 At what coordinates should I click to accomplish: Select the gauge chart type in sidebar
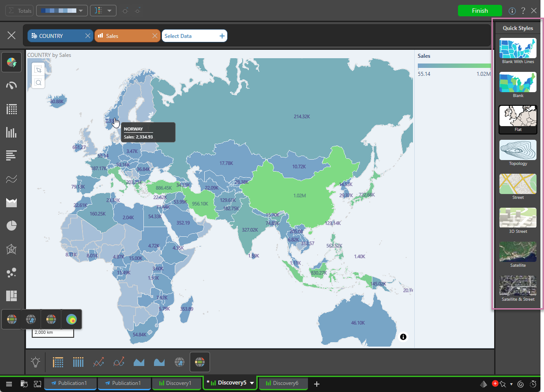click(12, 86)
